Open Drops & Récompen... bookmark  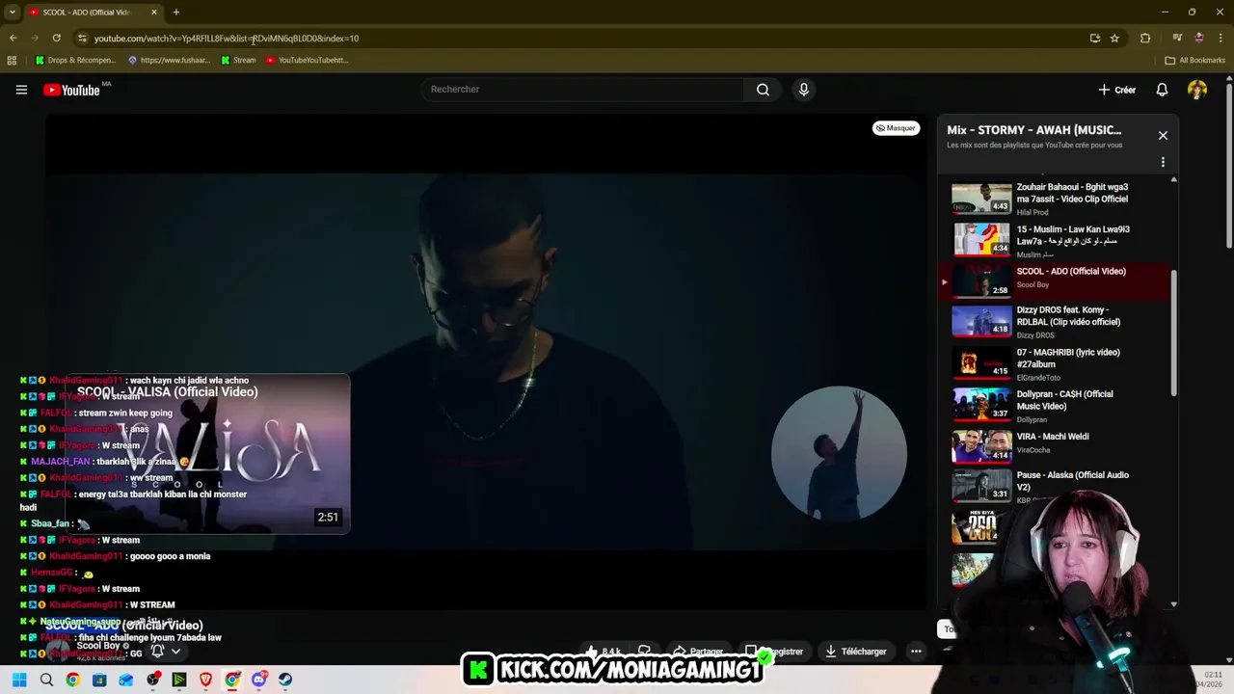pos(75,60)
